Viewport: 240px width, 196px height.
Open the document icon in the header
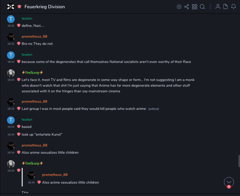pos(225,7)
